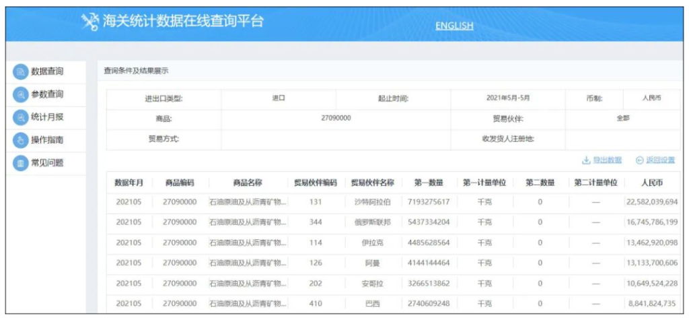Image resolution: width=689 pixels, height=318 pixels.
Task: Click the 导出数据 link
Action: [x=608, y=160]
